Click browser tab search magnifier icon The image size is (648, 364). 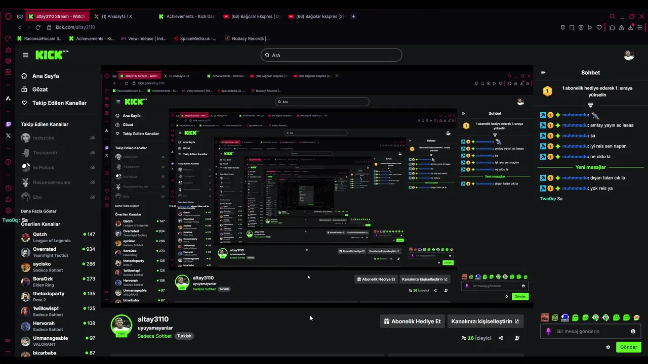pos(612,16)
